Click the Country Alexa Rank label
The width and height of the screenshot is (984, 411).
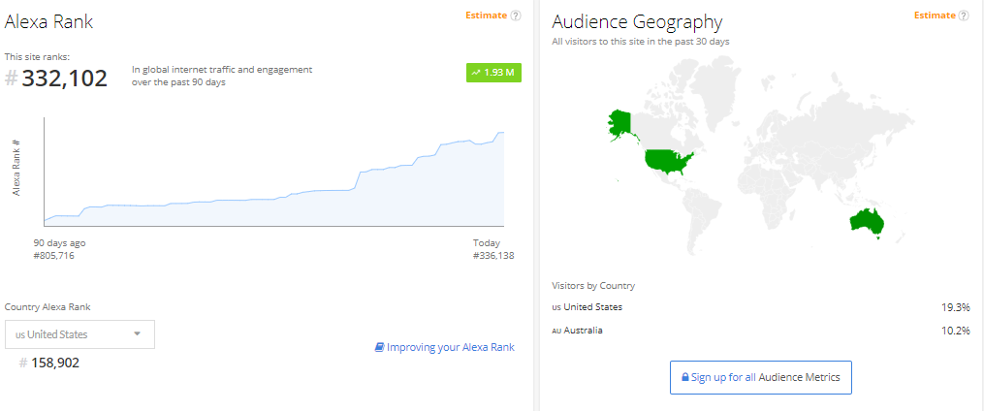click(x=48, y=307)
